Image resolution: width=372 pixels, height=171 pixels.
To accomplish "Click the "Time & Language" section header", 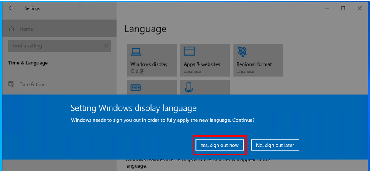I will point(28,63).
